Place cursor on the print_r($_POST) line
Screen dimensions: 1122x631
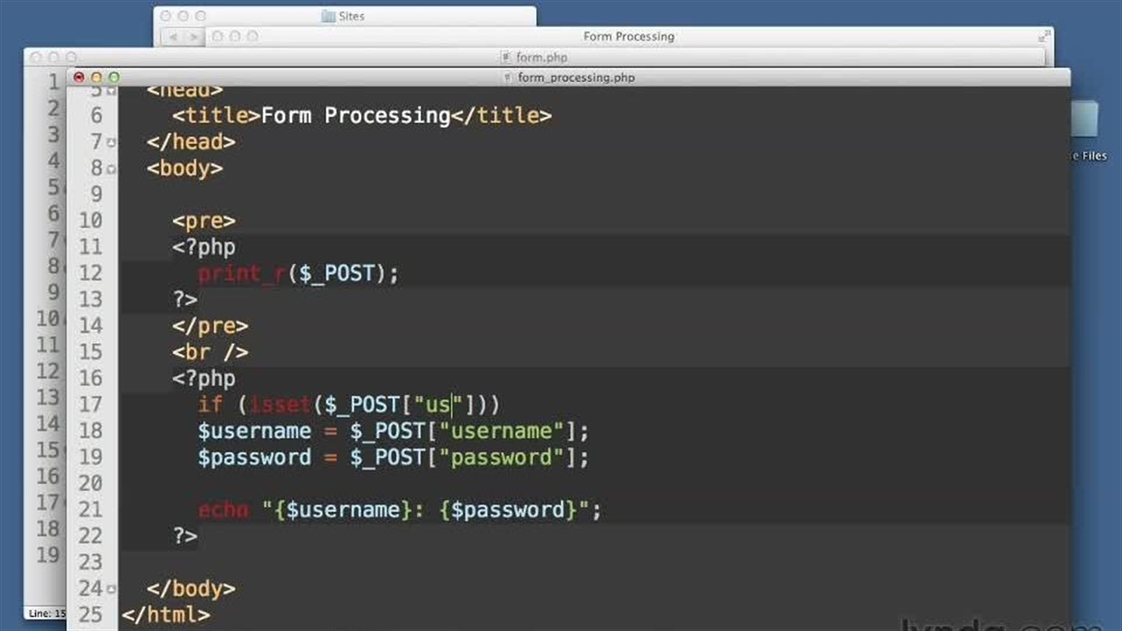click(x=298, y=273)
